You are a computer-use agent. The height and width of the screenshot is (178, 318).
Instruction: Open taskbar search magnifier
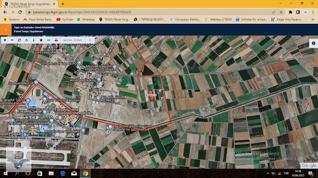[x=17, y=173]
